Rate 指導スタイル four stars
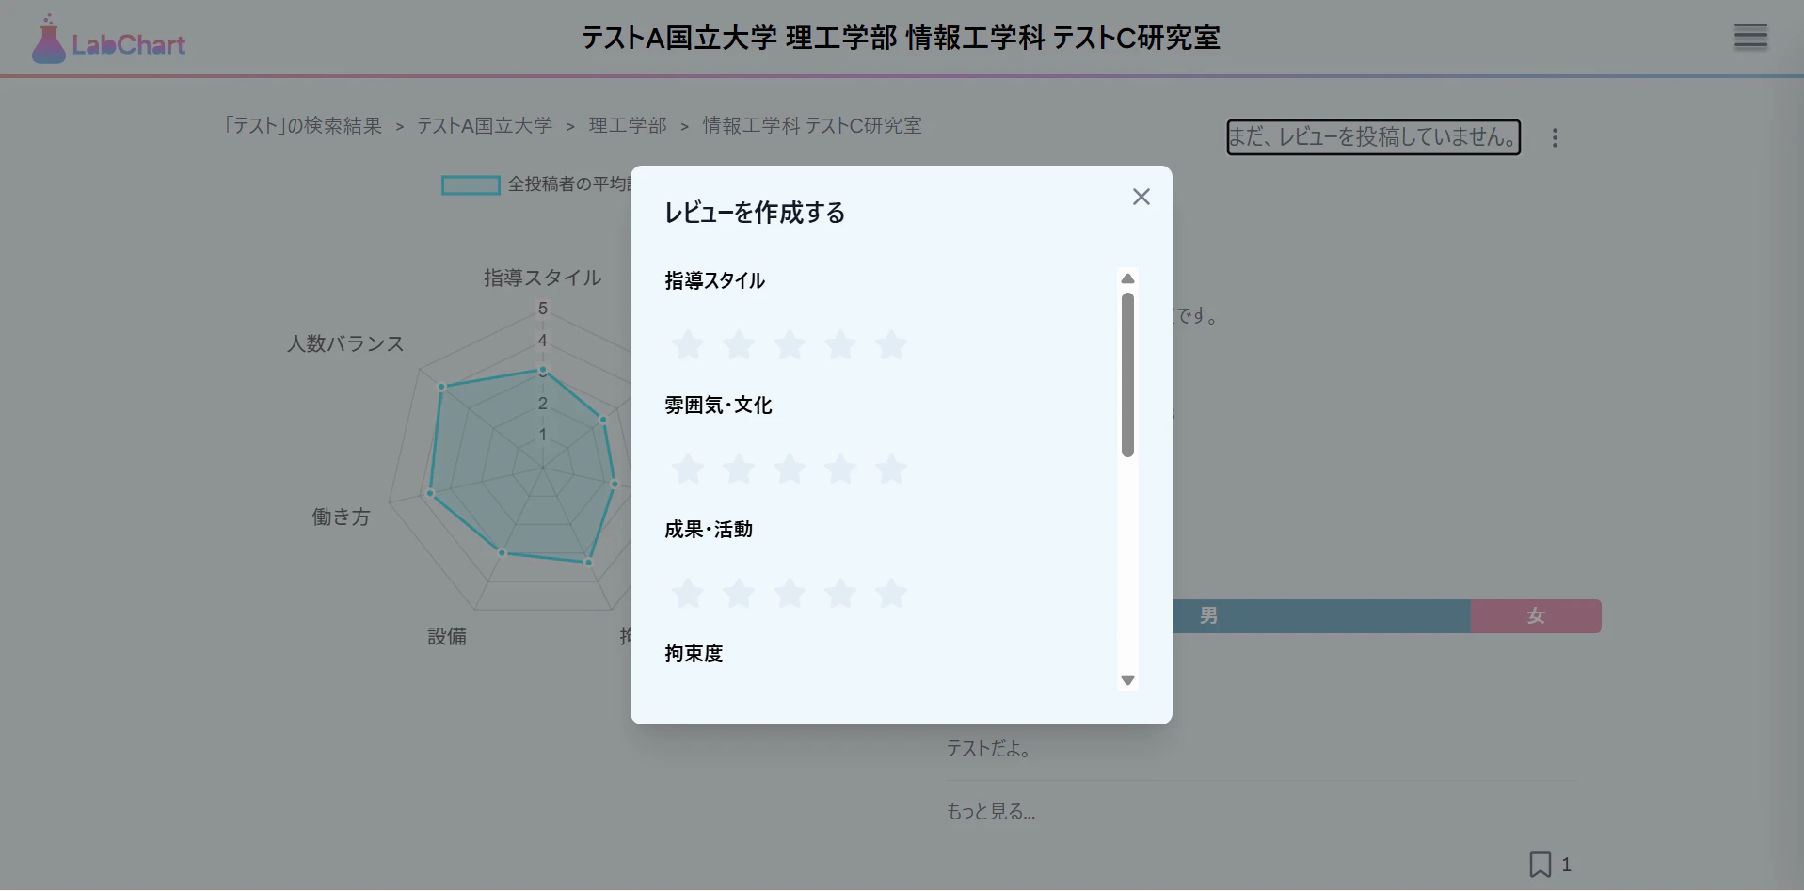 (840, 344)
